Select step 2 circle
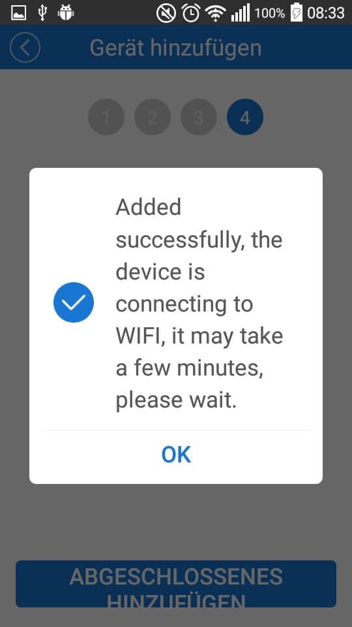The height and width of the screenshot is (627, 352). (152, 117)
